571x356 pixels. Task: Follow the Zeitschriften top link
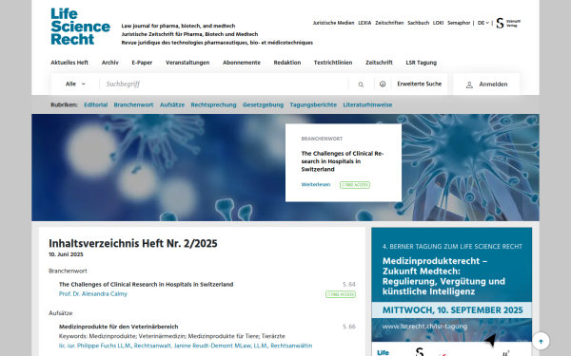pyautogui.click(x=389, y=23)
